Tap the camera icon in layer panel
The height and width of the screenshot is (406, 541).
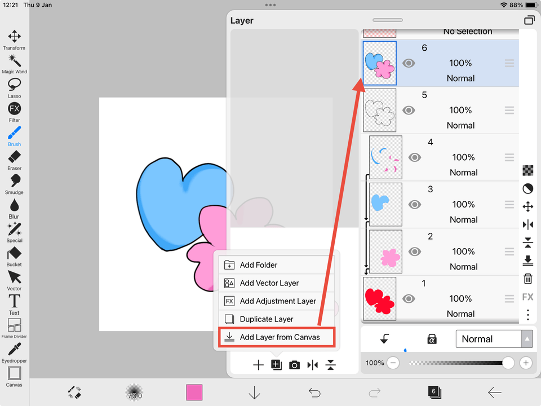tap(294, 365)
